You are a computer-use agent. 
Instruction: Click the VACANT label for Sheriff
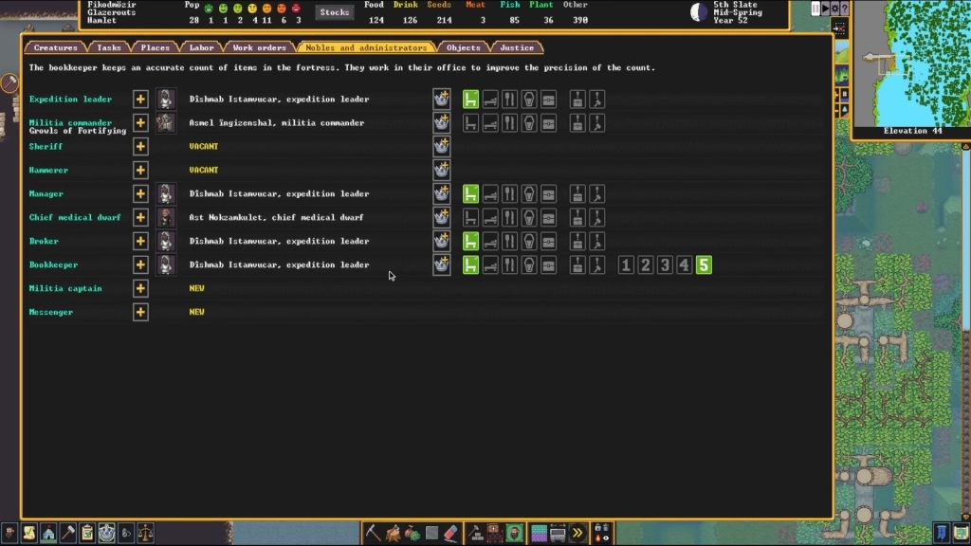tap(204, 146)
